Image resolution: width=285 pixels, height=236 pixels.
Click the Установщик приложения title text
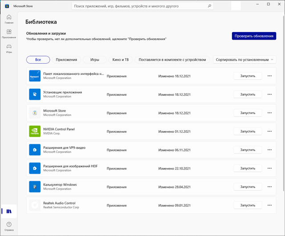62,92
